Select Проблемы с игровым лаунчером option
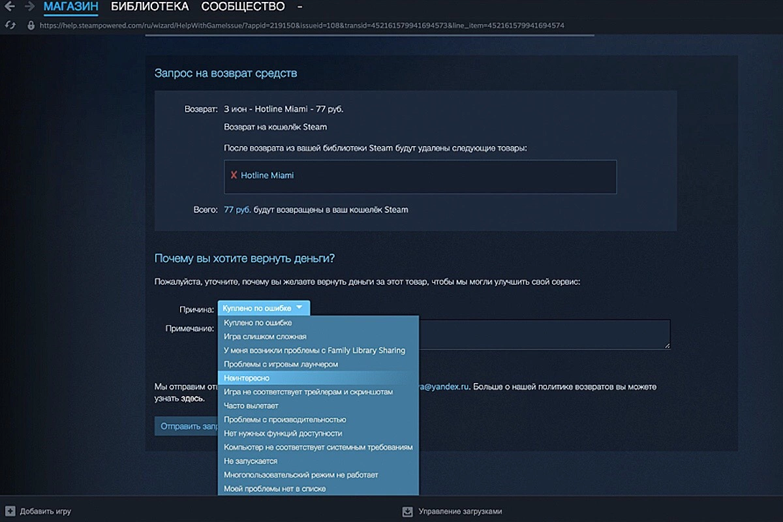Viewport: 783px width, 522px height. 318,364
